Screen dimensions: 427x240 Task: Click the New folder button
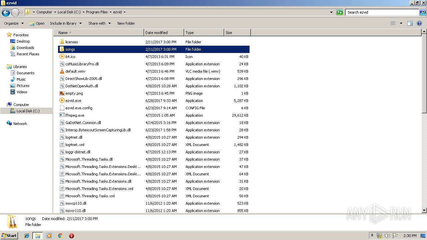(126, 23)
